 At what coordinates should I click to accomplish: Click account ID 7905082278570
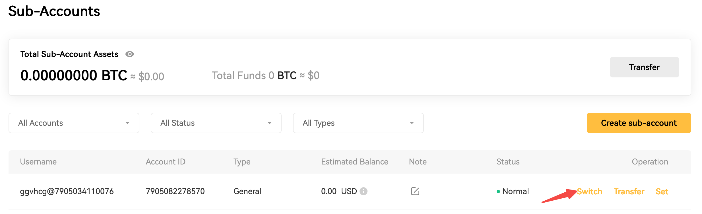pyautogui.click(x=175, y=191)
